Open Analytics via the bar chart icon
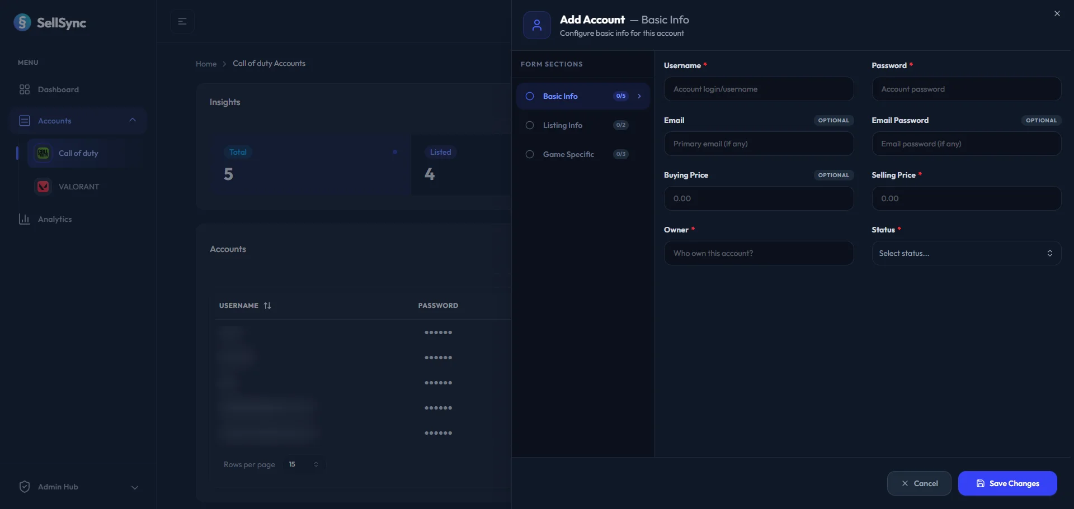Viewport: 1074px width, 509px height. [x=25, y=218]
